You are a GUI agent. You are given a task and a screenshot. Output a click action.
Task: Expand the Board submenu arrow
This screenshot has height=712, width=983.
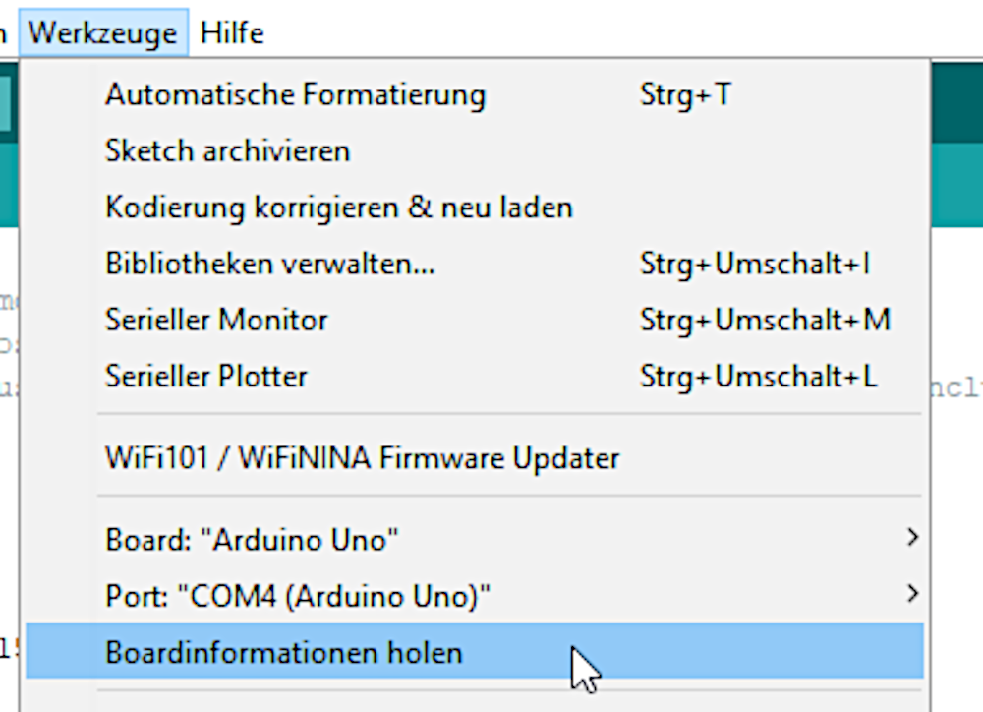point(912,537)
